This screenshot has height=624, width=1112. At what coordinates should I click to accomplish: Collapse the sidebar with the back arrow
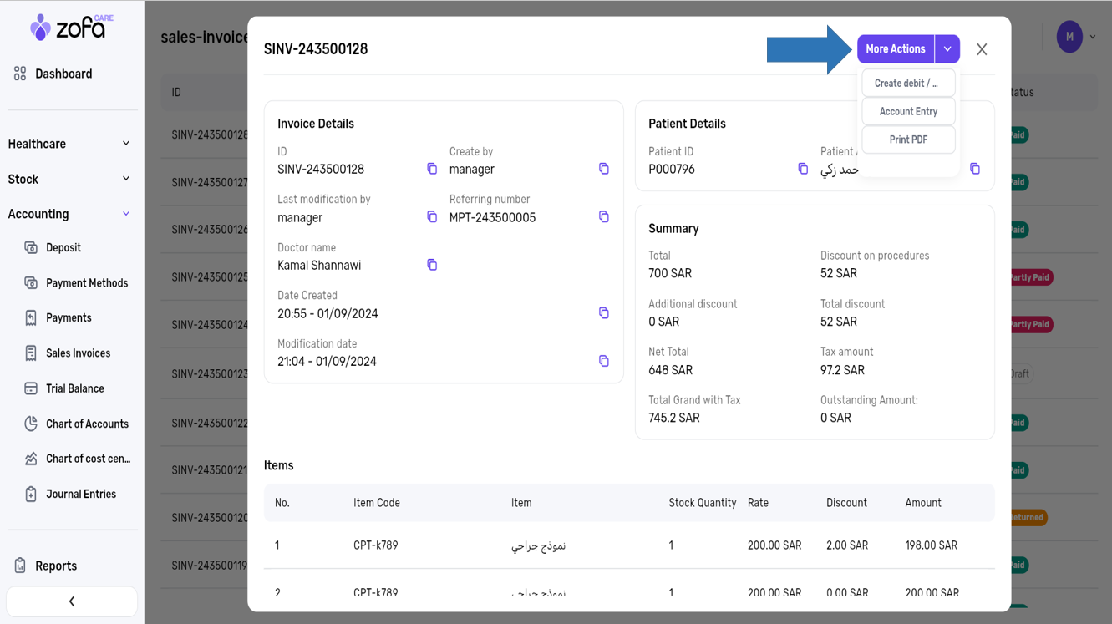click(72, 601)
